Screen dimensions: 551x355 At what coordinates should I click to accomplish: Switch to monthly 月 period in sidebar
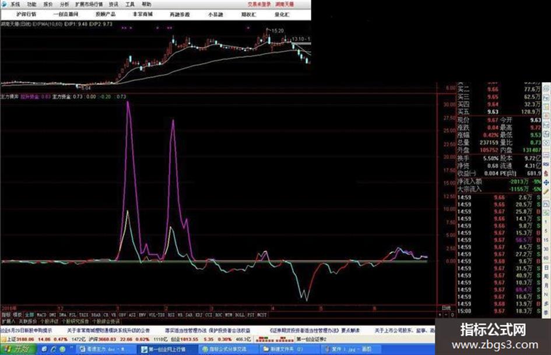point(546,286)
